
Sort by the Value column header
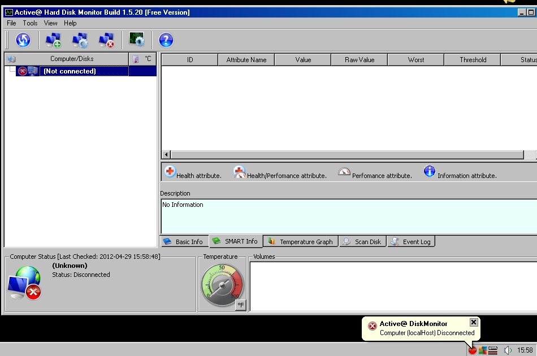[303, 59]
